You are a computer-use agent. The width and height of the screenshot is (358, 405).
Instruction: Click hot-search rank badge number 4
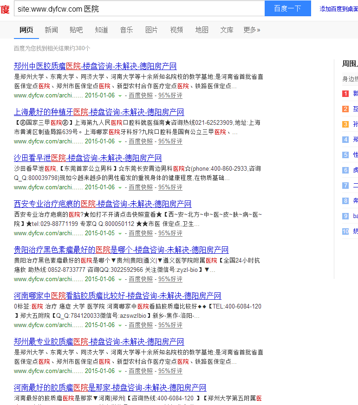pos(345,140)
